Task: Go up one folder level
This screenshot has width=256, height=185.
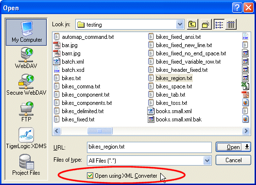Action: click(x=192, y=24)
